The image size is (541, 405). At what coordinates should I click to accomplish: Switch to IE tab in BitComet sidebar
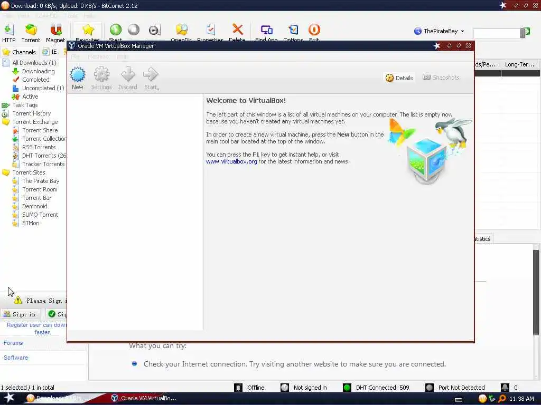(50, 52)
